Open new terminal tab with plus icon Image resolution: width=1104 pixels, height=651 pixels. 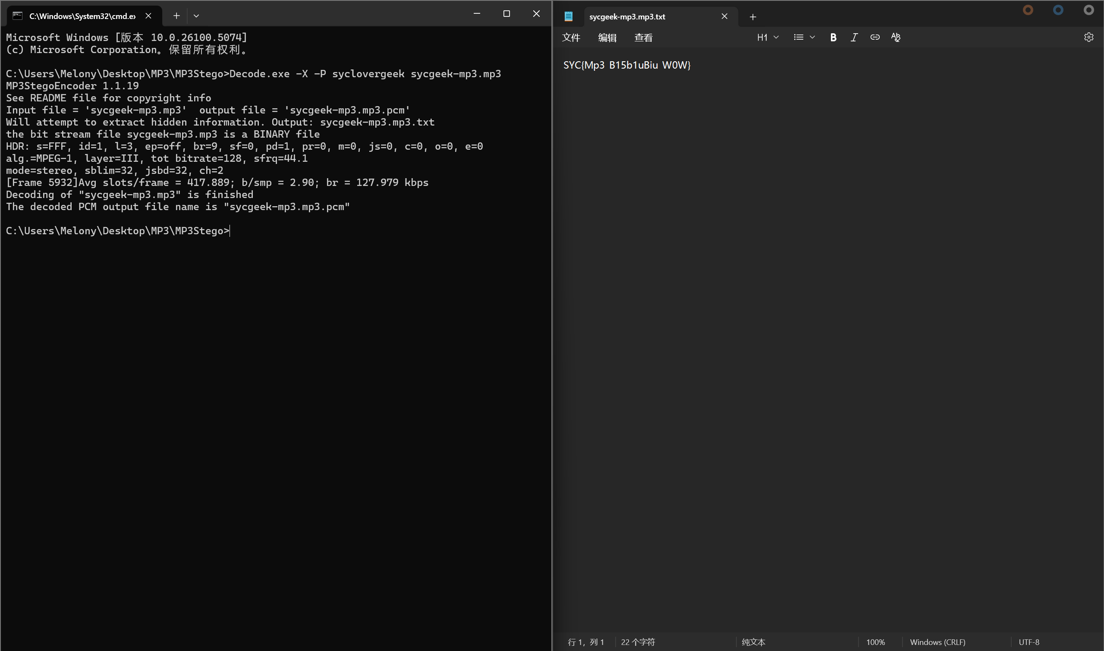point(176,16)
